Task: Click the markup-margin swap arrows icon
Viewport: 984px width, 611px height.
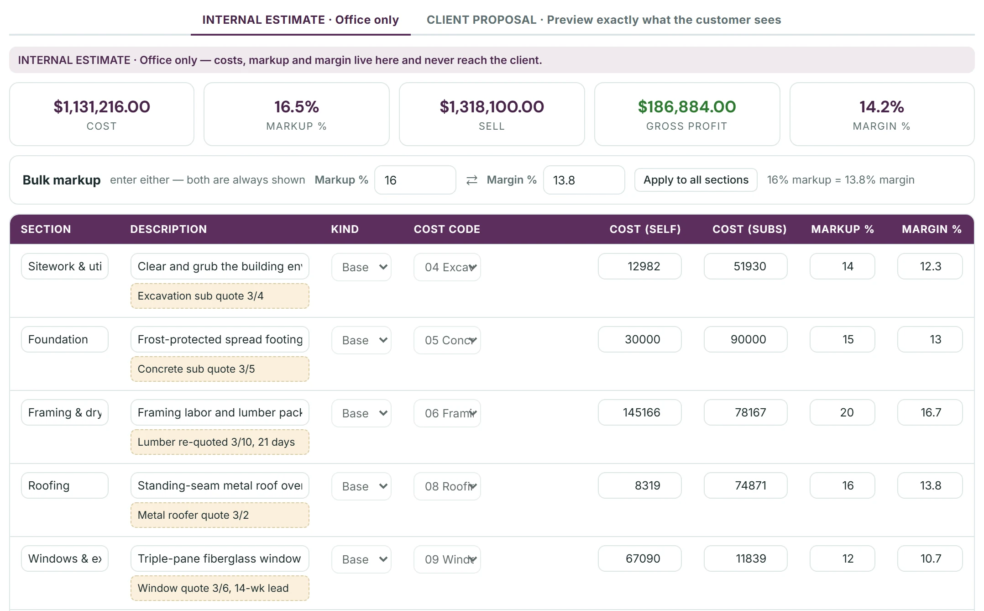Action: point(472,180)
